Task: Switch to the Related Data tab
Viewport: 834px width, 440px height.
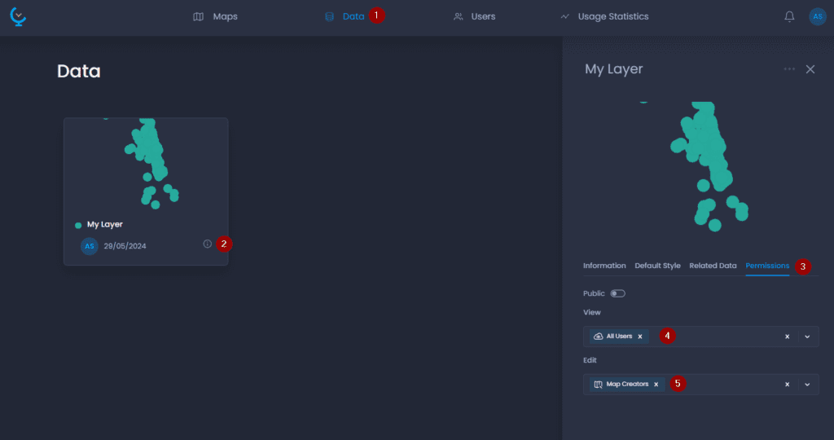Action: [713, 266]
